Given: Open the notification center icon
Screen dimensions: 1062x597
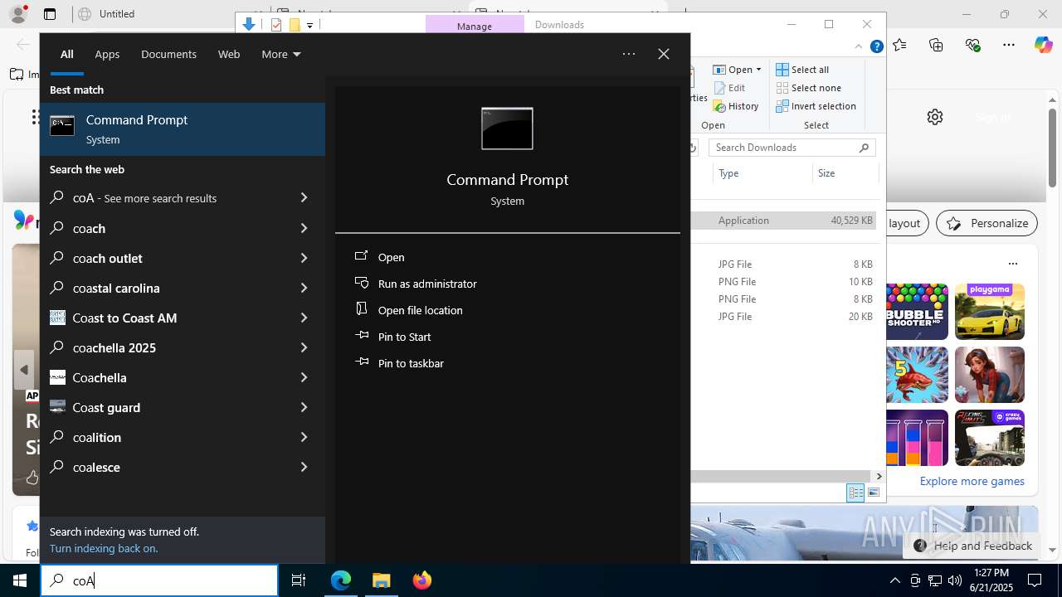Looking at the screenshot, I should (1035, 580).
